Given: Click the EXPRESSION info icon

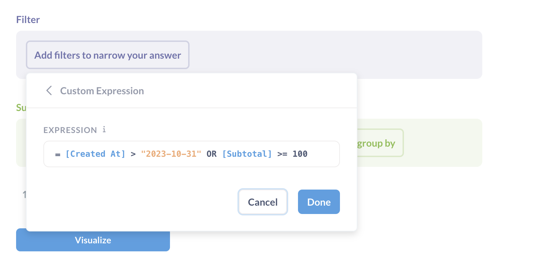Looking at the screenshot, I should pos(104,130).
